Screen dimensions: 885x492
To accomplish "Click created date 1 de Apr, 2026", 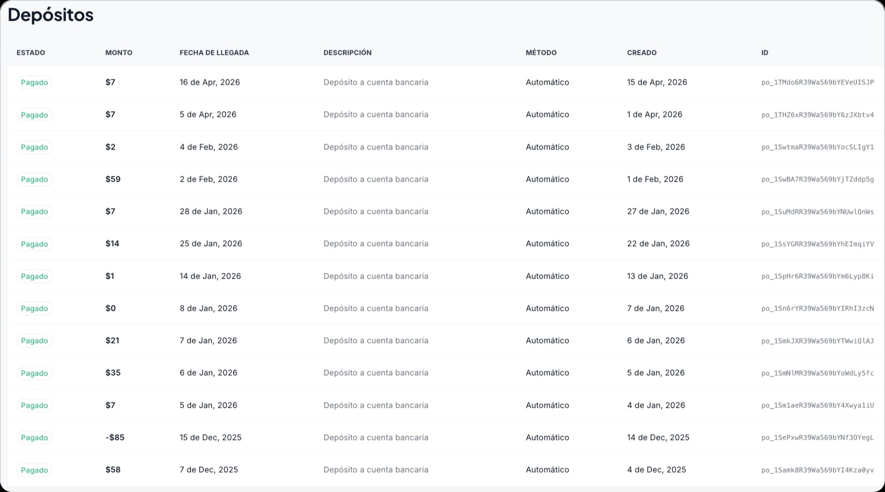I will 655,114.
